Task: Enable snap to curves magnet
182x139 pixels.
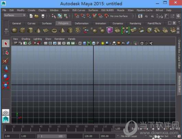Action: point(83,16)
